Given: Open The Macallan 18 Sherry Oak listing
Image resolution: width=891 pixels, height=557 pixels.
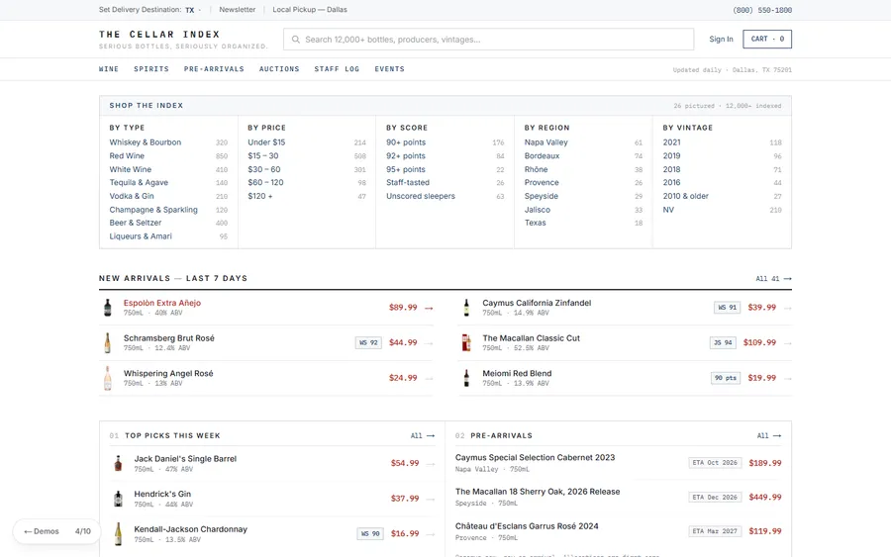Looking at the screenshot, I should click(538, 492).
